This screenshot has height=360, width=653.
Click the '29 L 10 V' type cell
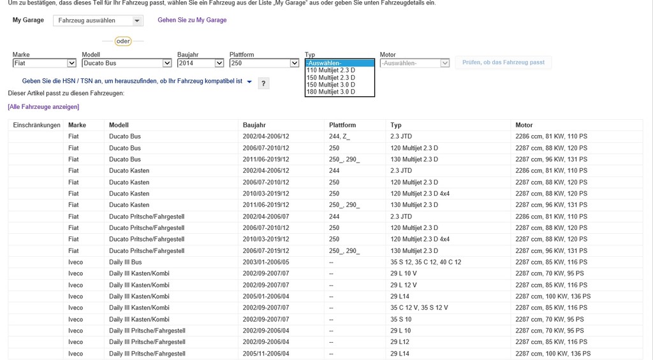404,273
